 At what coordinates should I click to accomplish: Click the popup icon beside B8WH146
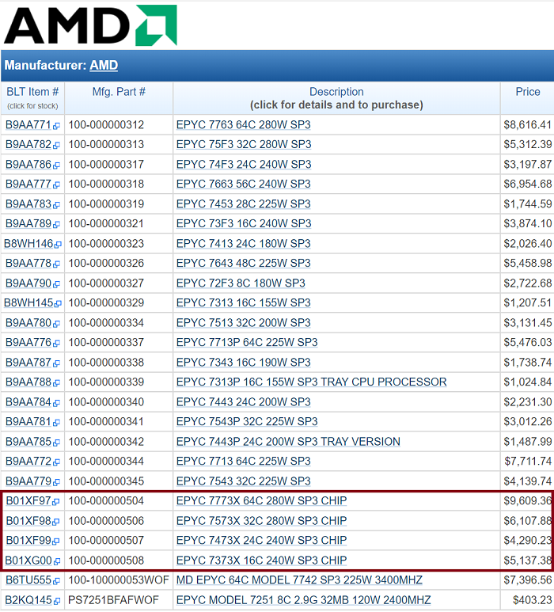point(58,245)
